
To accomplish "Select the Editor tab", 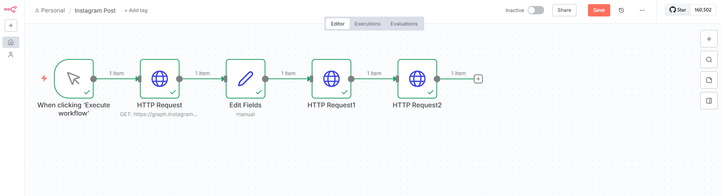I will click(x=337, y=24).
